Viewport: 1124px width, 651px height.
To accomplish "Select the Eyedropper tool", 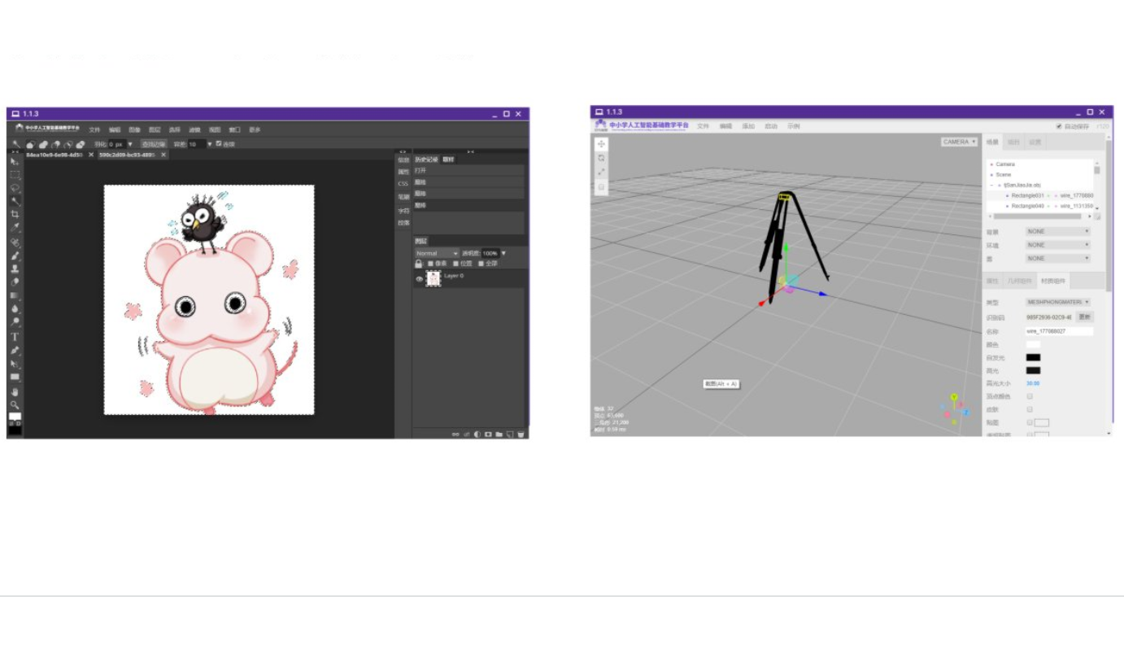I will pyautogui.click(x=15, y=228).
